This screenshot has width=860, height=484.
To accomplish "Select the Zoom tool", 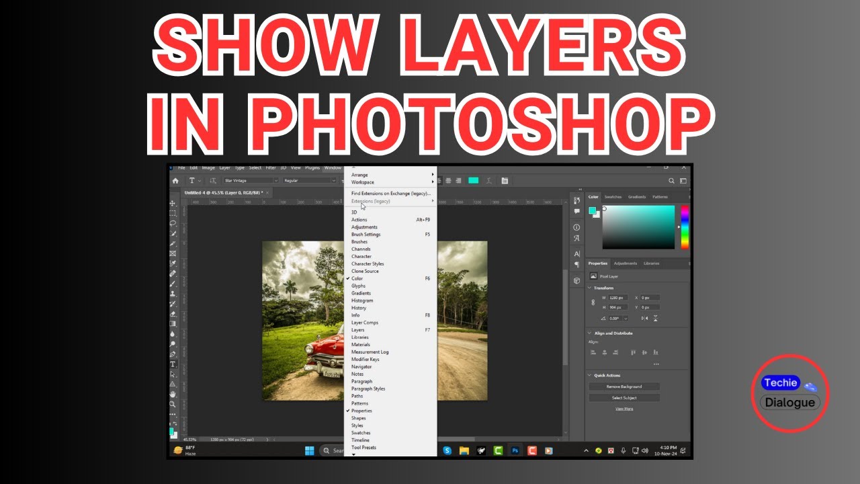I will [173, 404].
